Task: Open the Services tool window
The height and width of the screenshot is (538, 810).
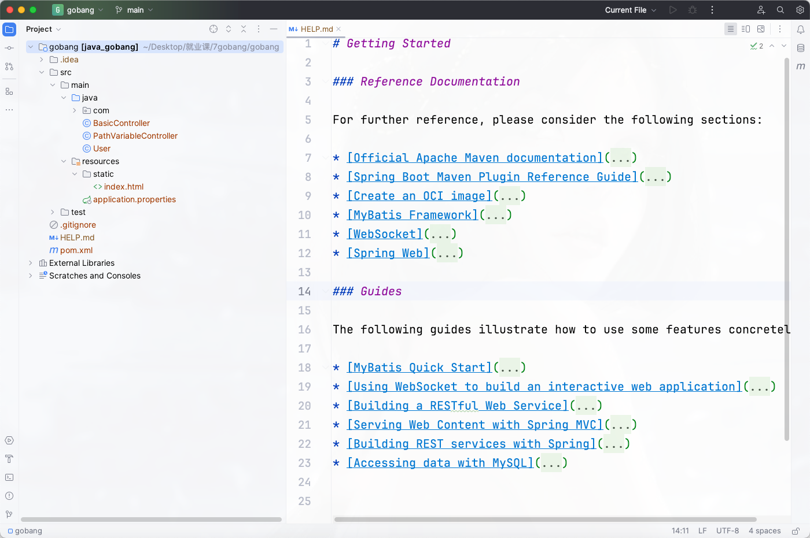Action: pyautogui.click(x=9, y=440)
